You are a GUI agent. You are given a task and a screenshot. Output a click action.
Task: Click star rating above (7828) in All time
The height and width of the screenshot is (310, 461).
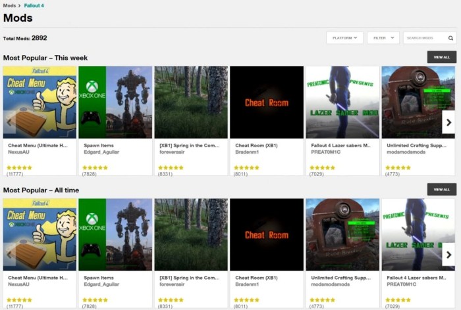[95, 300]
